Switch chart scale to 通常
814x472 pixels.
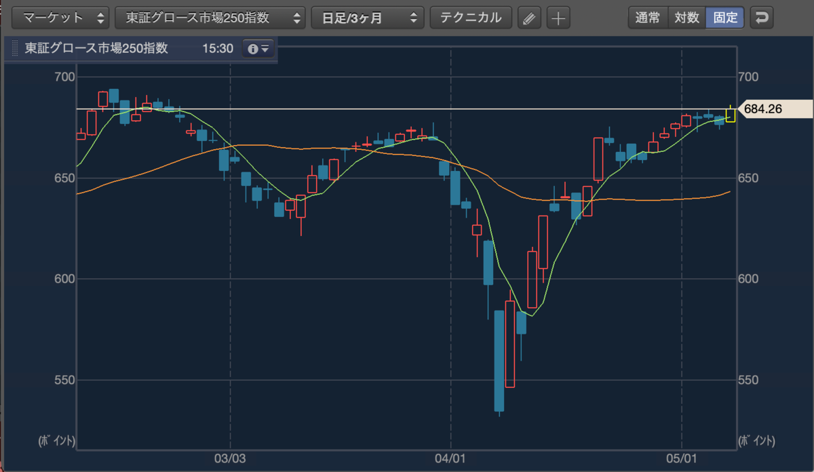[x=648, y=18]
